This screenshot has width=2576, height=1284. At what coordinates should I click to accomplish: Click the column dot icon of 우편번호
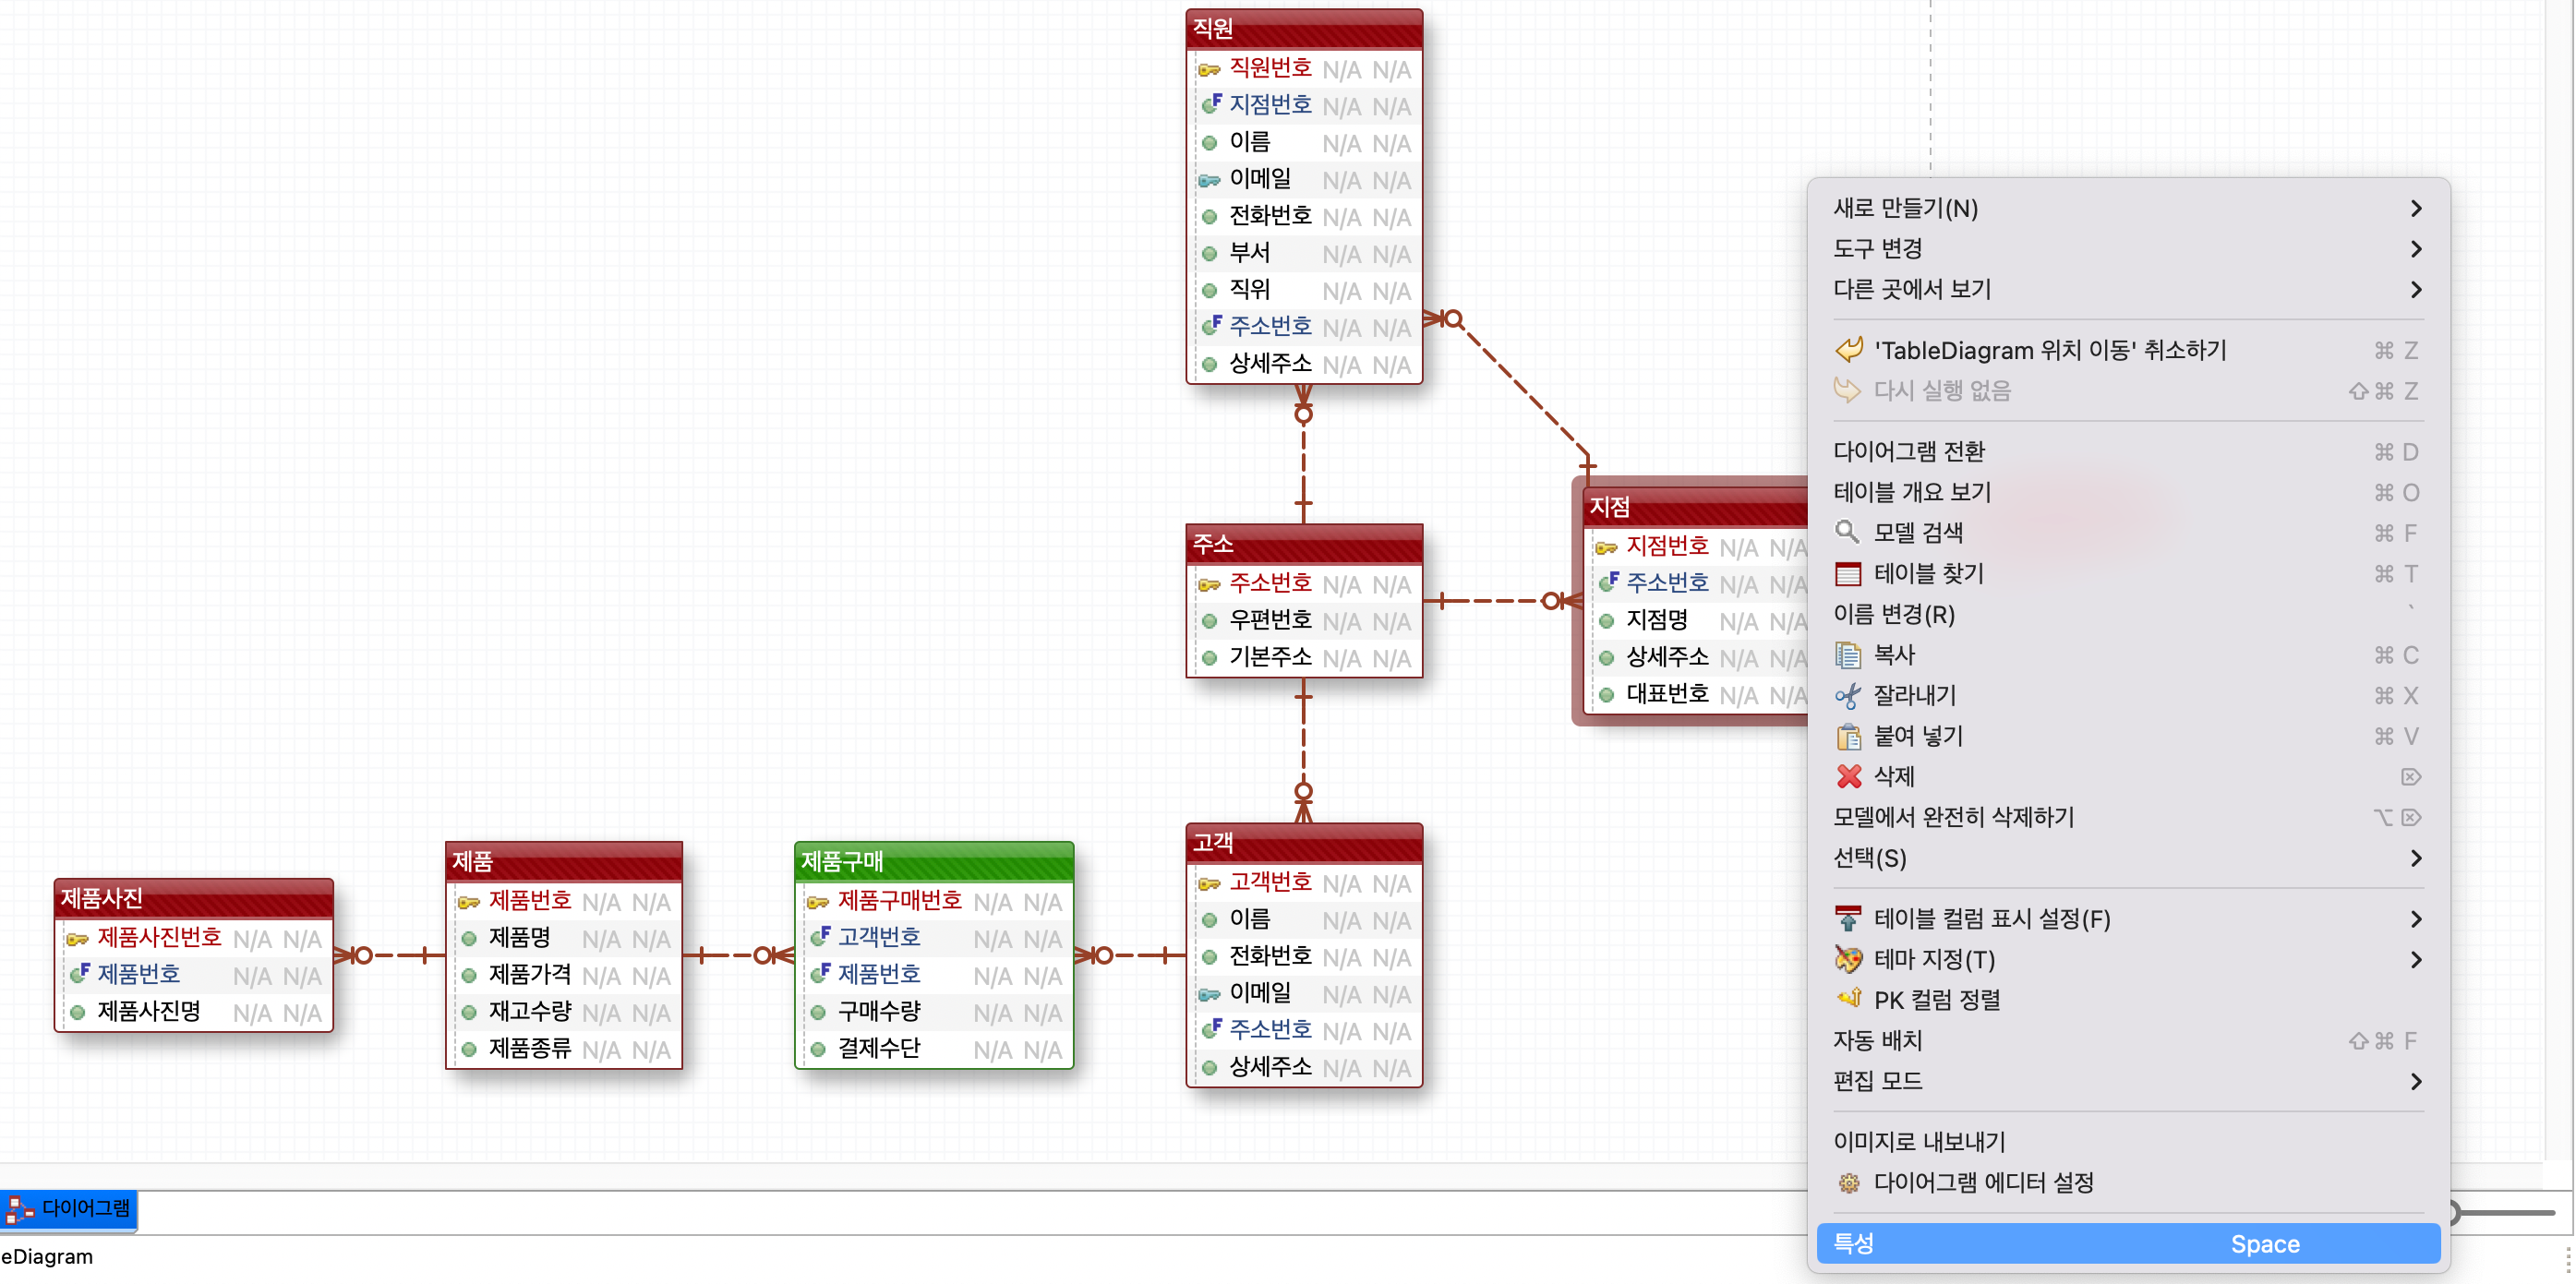[x=1209, y=621]
